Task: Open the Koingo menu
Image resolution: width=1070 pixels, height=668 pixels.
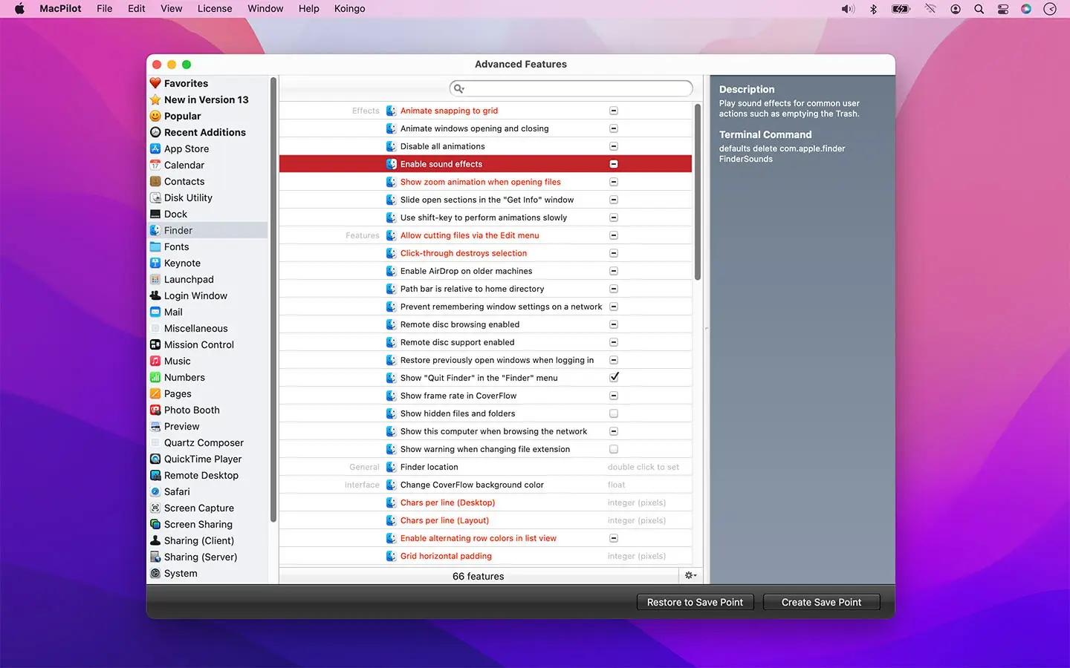Action: 350,9
